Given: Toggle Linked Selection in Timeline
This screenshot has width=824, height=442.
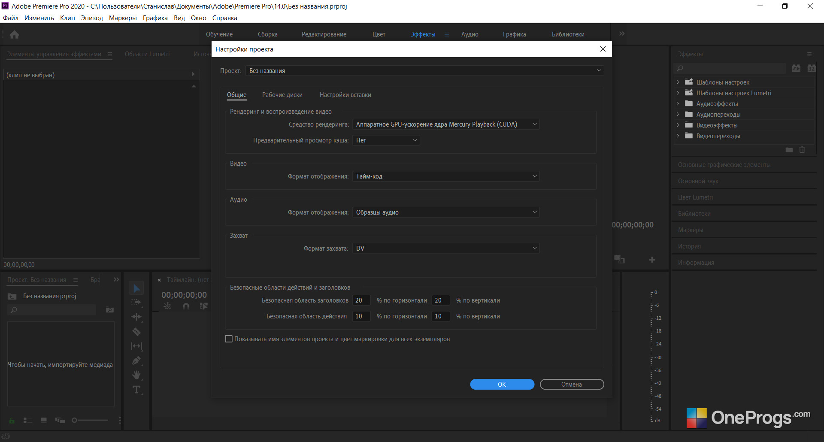Looking at the screenshot, I should click(x=203, y=306).
